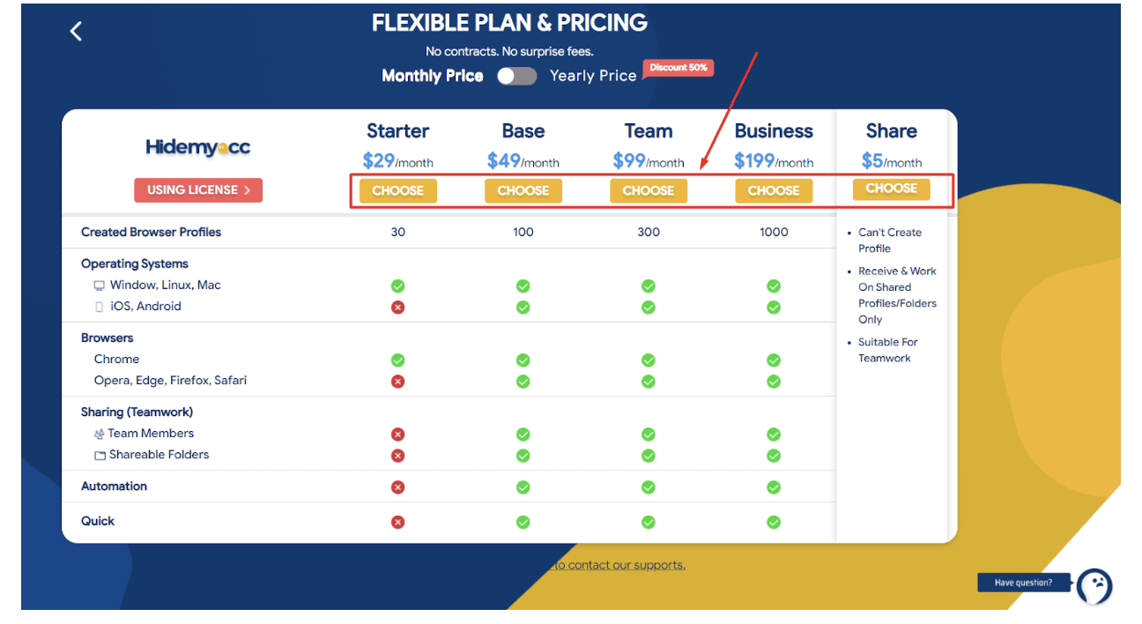Click the green check for Base Automation
This screenshot has height=624, width=1142.
(x=523, y=487)
